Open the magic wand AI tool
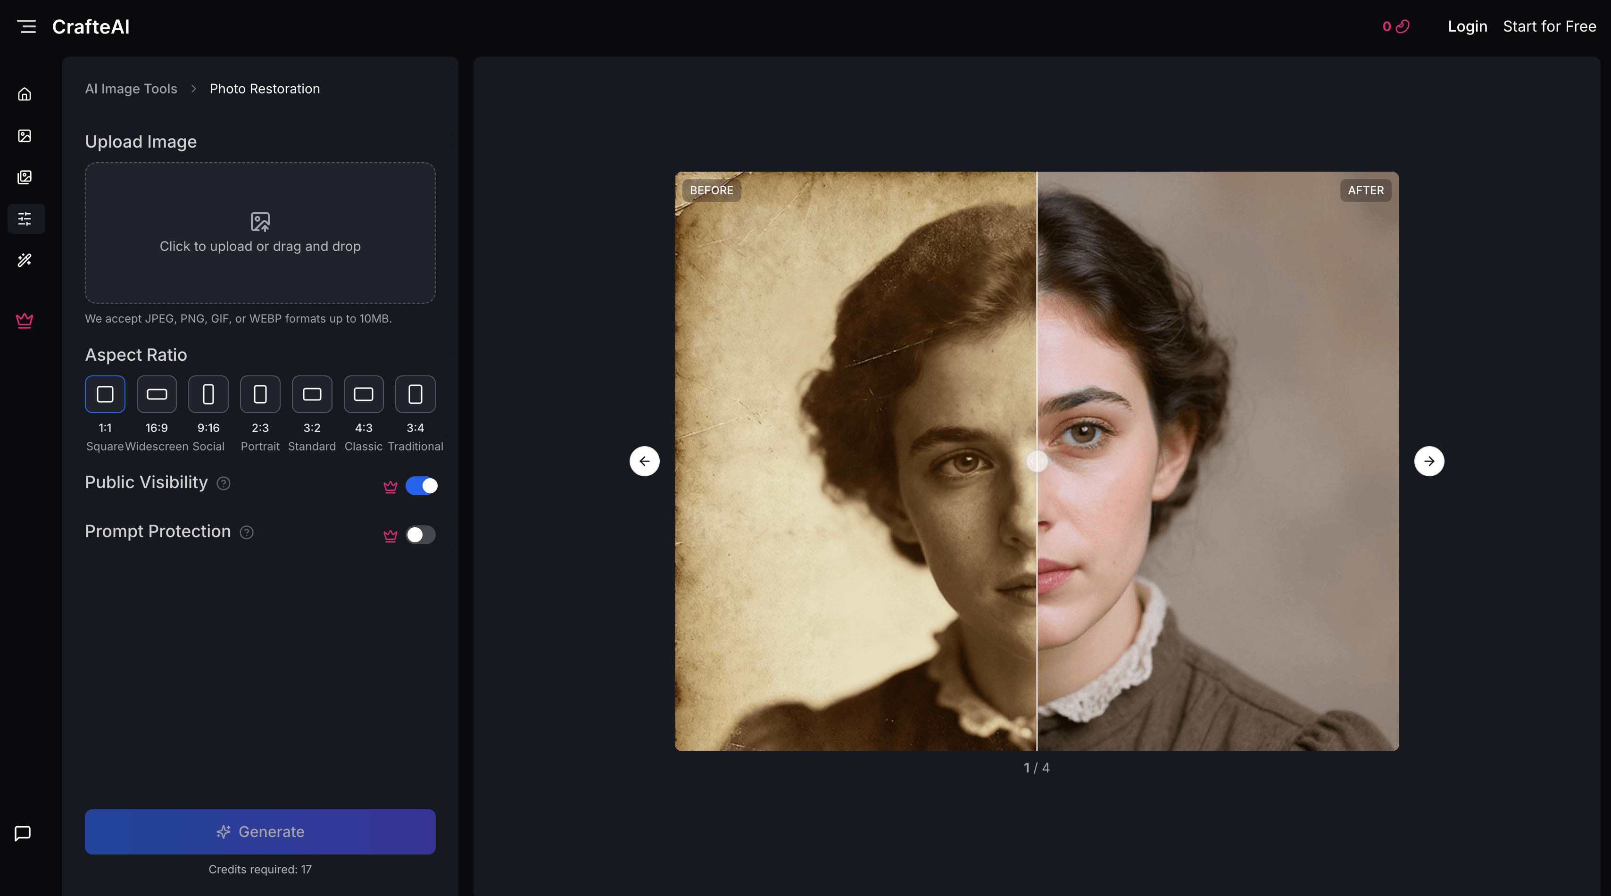The image size is (1611, 896). pyautogui.click(x=25, y=260)
